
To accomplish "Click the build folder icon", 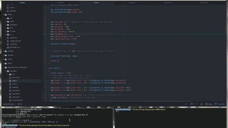I will tap(8, 21).
